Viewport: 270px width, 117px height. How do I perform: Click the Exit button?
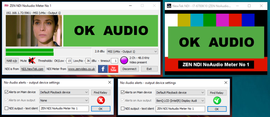coord(149,69)
